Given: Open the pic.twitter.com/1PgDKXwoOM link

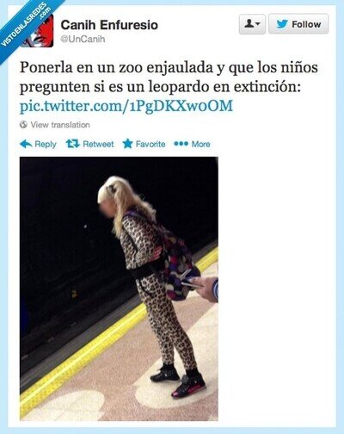Looking at the screenshot, I should tap(126, 106).
